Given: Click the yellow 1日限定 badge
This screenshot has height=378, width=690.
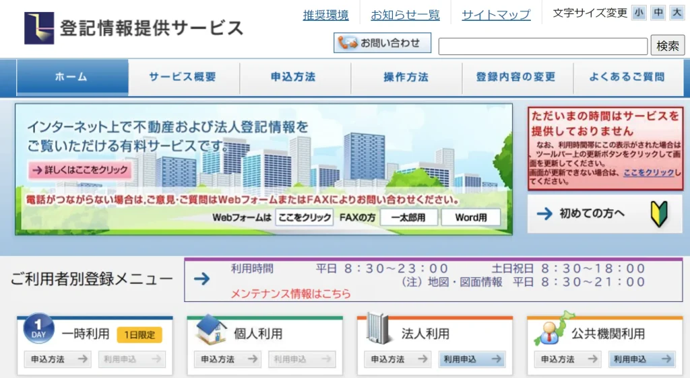Looking at the screenshot, I should (139, 335).
